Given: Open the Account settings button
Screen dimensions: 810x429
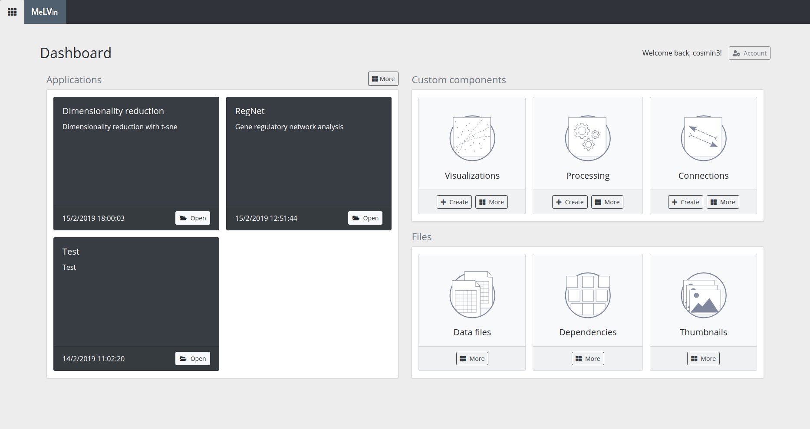Looking at the screenshot, I should pos(749,53).
